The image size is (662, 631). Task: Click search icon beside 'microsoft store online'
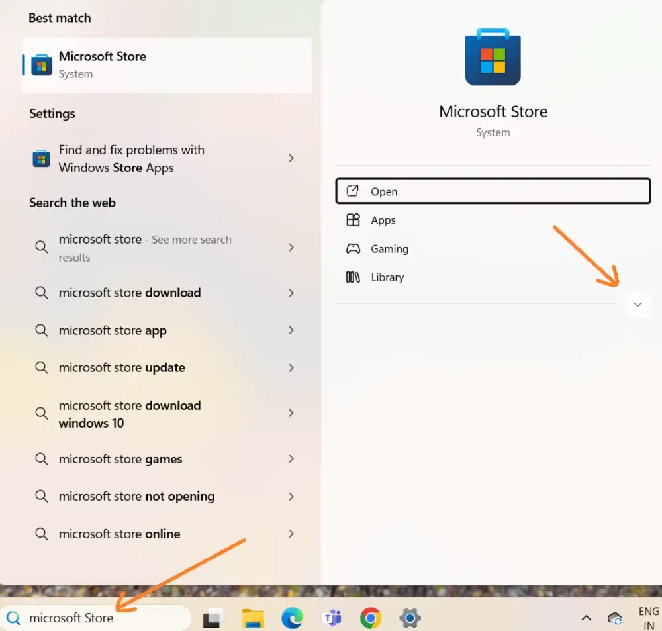[41, 534]
